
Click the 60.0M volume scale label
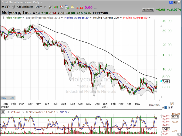166,116
